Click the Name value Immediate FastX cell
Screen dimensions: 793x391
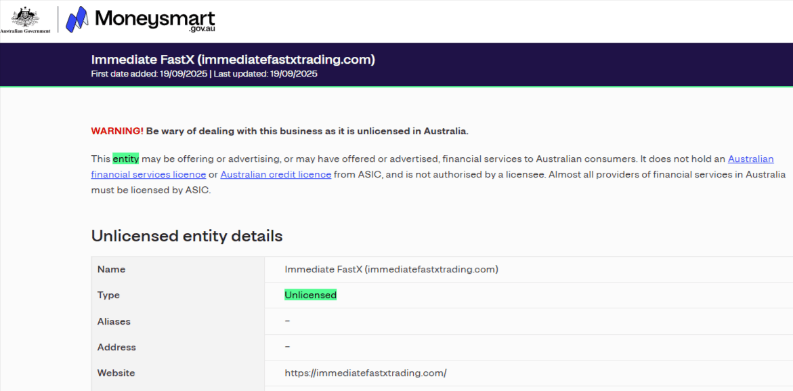point(391,270)
